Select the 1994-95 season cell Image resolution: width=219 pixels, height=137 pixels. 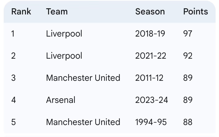point(151,122)
